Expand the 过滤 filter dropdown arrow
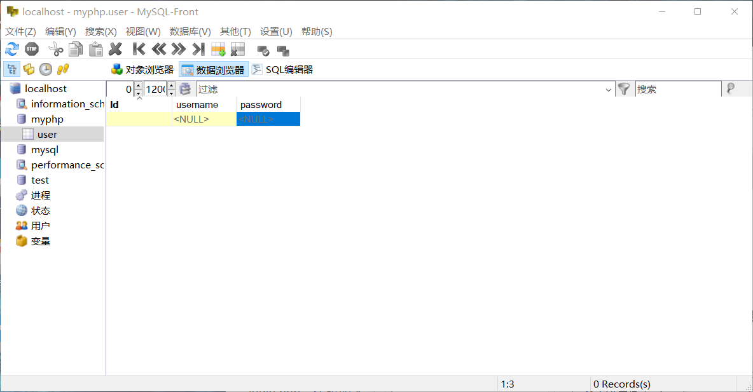The height and width of the screenshot is (392, 753). click(609, 90)
